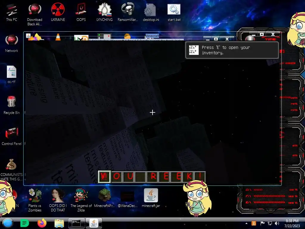Select the UKRAINE radiation icon
Screen dimensions: 305x229
click(x=58, y=12)
